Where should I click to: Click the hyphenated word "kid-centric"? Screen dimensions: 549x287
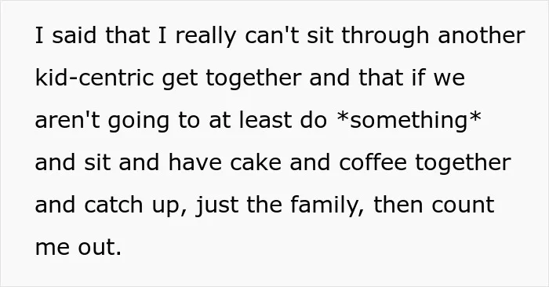tap(94, 78)
